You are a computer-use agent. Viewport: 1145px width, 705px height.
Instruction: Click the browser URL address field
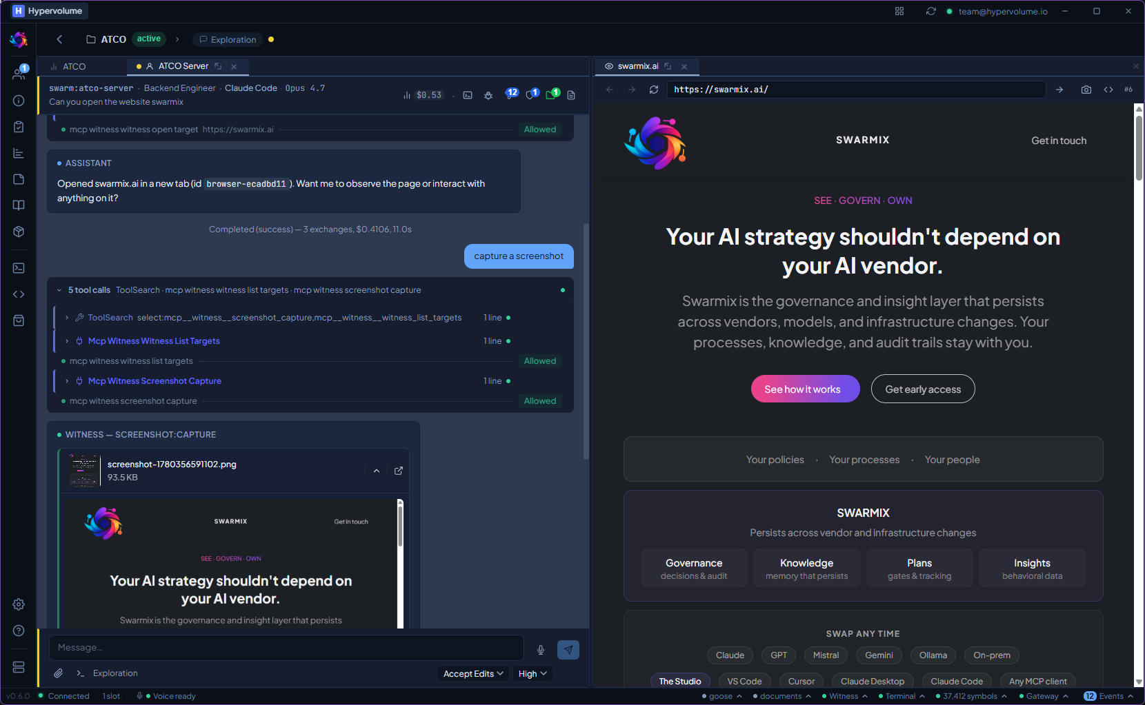point(856,90)
